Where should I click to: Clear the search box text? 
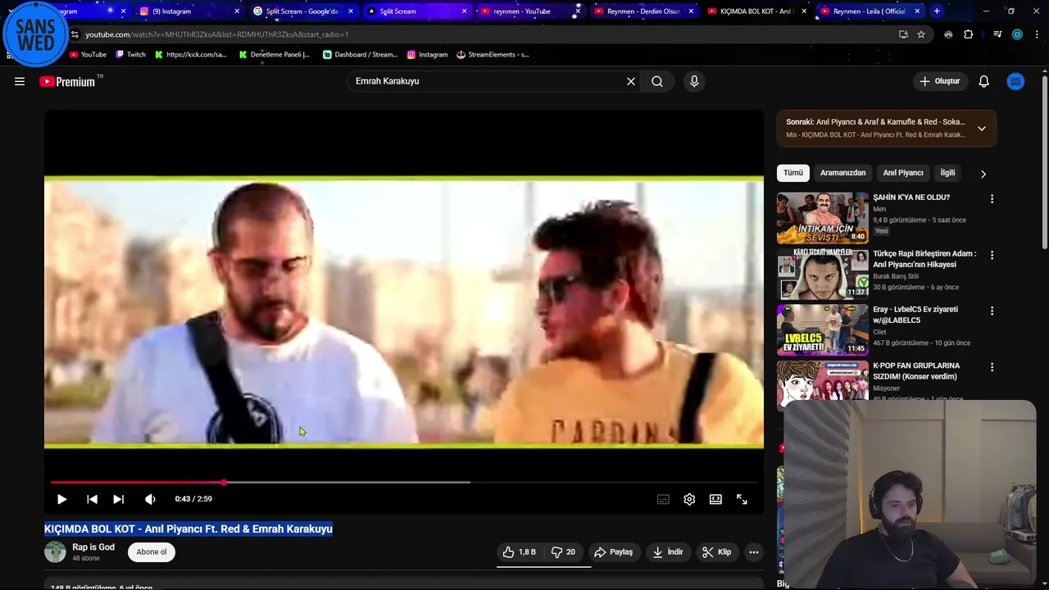click(631, 81)
